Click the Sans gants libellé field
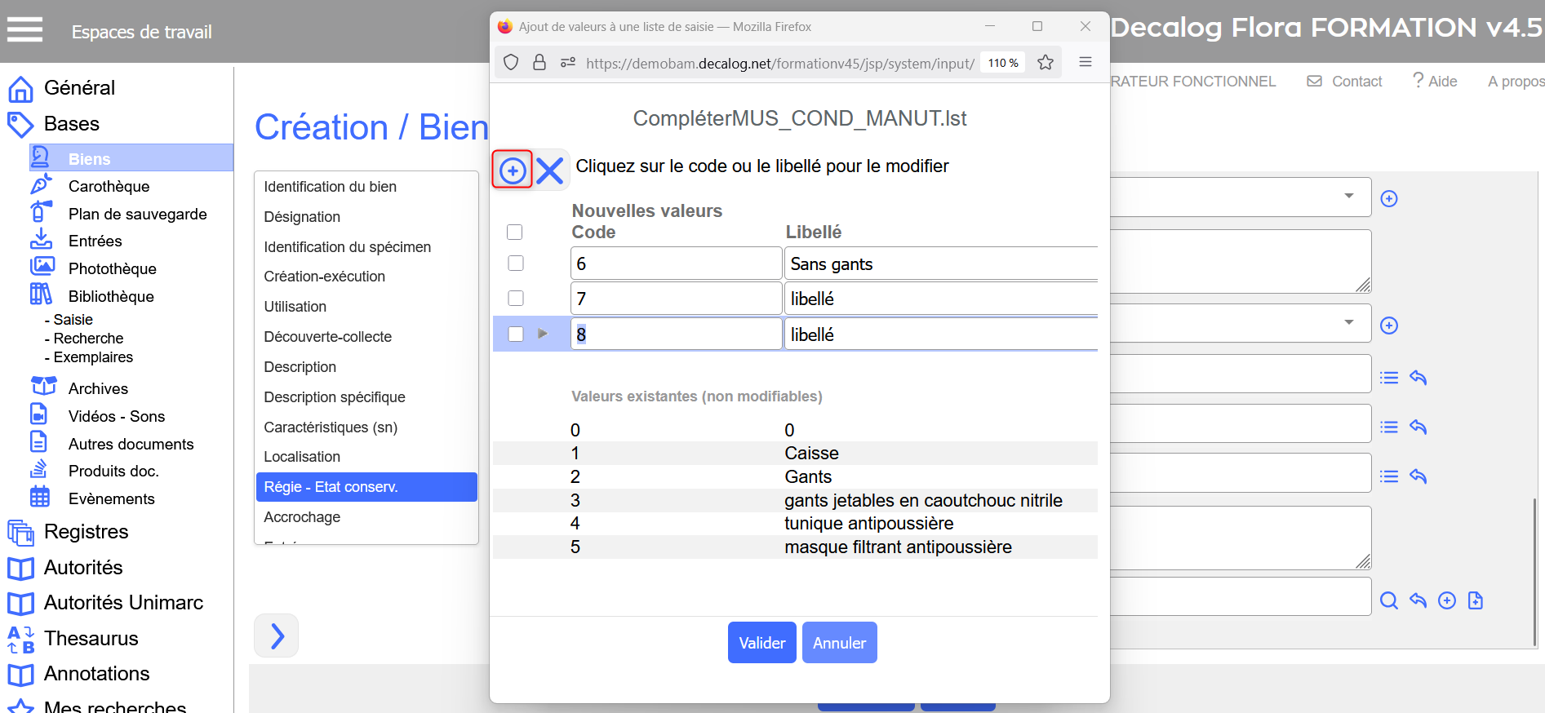The image size is (1545, 713). click(939, 264)
